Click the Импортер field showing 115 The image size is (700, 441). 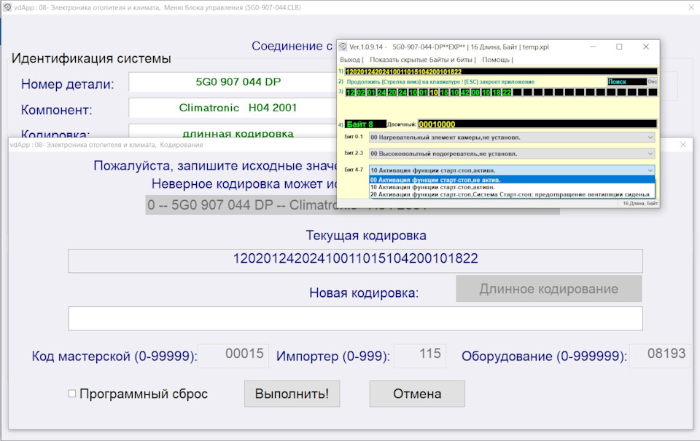pos(420,355)
